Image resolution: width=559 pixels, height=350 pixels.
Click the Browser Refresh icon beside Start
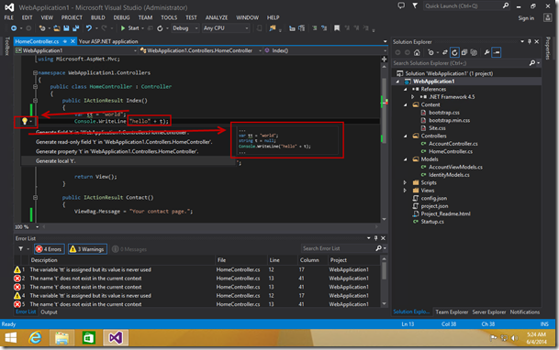(160, 28)
